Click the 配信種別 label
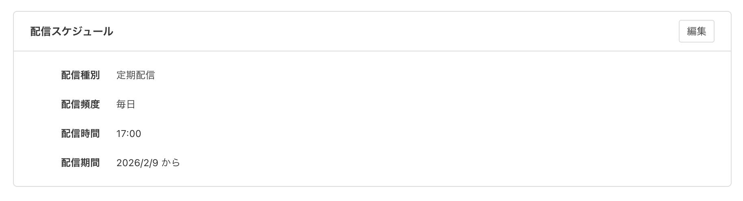 coord(80,75)
